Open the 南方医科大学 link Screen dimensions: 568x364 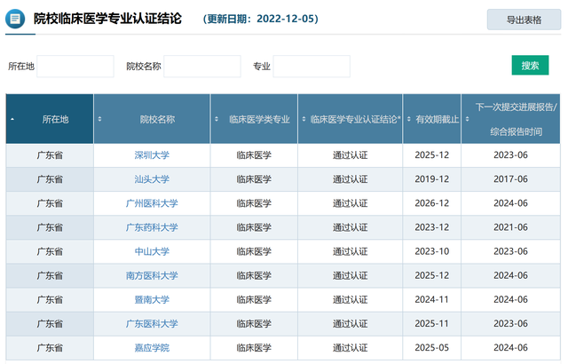point(152,275)
